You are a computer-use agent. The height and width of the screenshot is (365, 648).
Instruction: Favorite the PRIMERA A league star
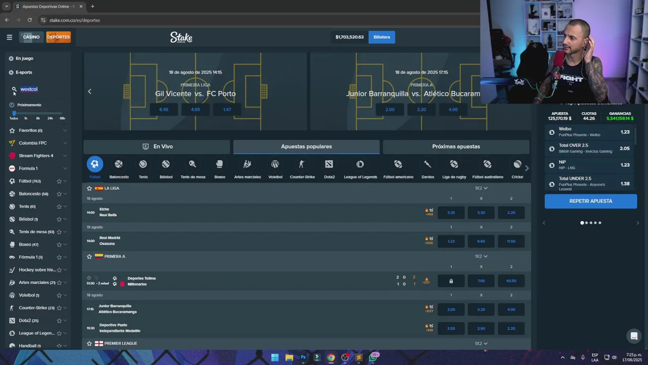[89, 257]
